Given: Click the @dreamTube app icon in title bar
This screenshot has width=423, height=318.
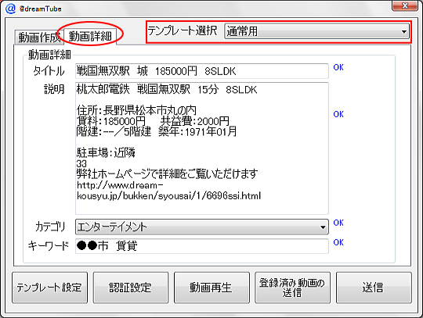Looking at the screenshot, I should (10, 9).
